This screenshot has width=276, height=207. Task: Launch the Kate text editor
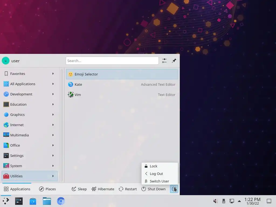[x=122, y=84]
